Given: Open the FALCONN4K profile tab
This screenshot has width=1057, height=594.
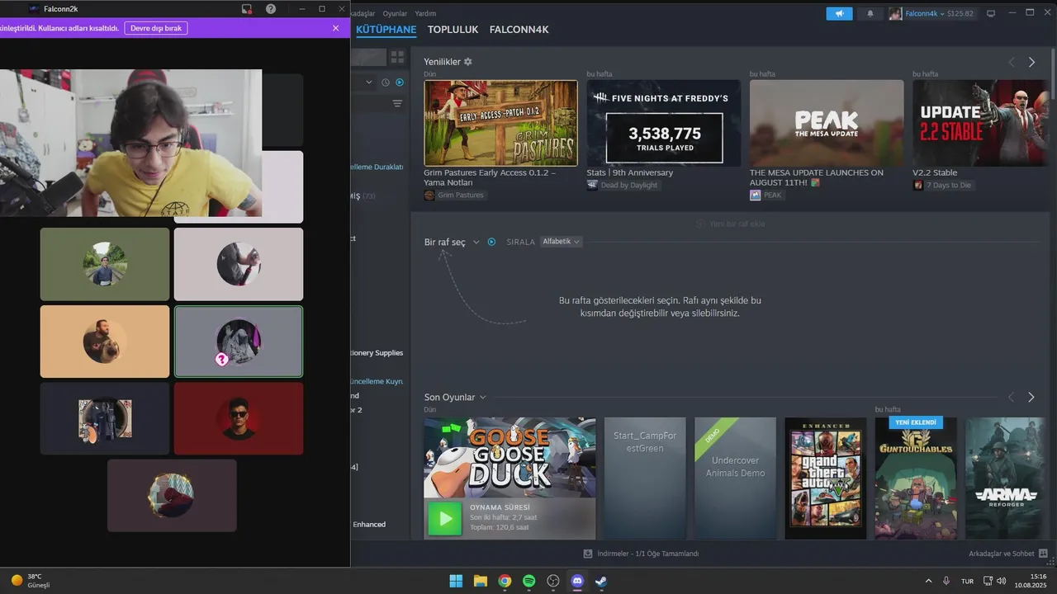Looking at the screenshot, I should coord(519,30).
